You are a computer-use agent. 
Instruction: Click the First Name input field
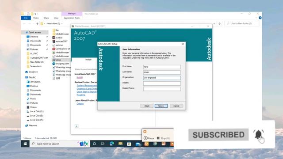(x=162, y=67)
